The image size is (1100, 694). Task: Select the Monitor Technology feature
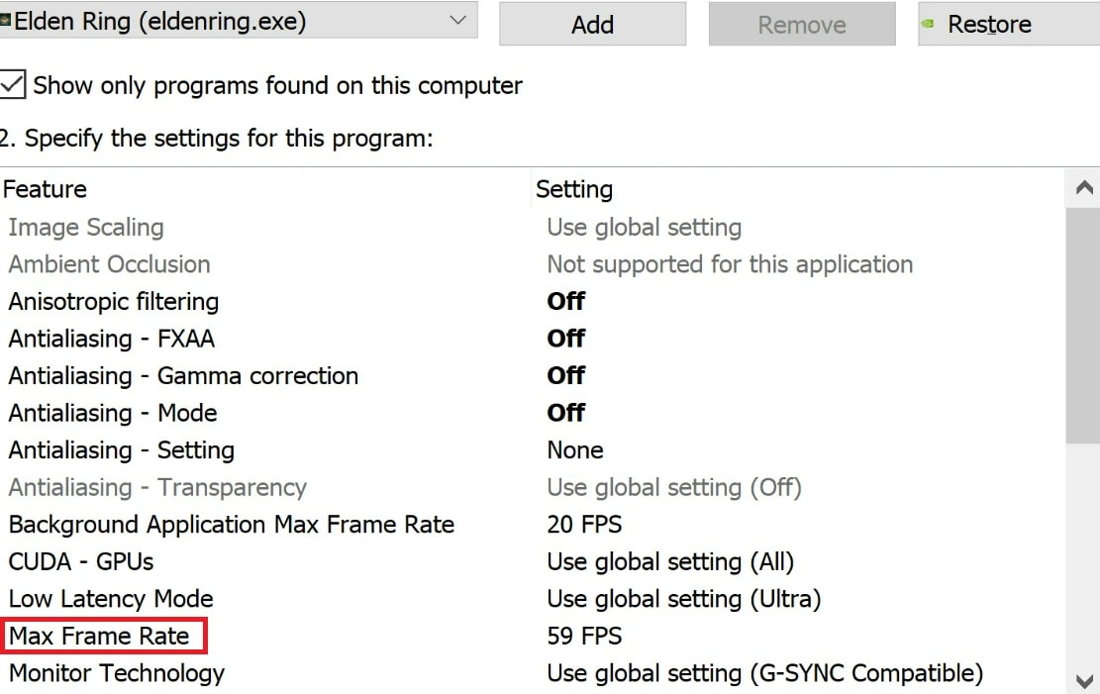pos(117,673)
